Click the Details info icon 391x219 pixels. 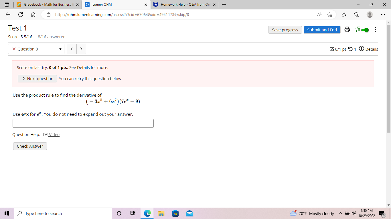(361, 49)
